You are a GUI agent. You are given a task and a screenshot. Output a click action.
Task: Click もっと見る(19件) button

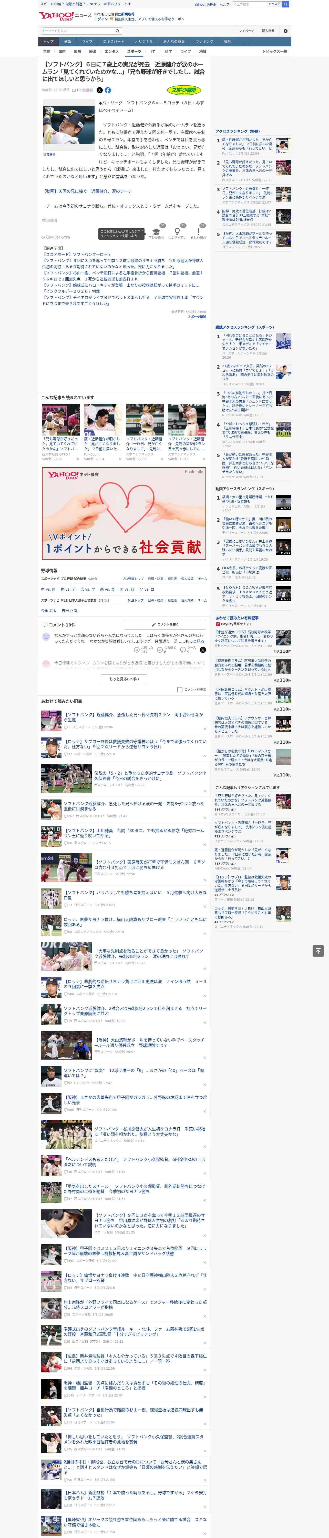(x=124, y=679)
